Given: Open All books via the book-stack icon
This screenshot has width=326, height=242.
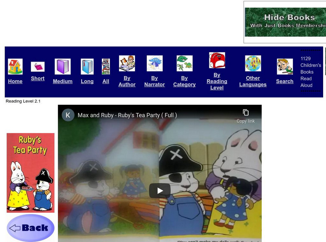Looking at the screenshot, I should (105, 66).
